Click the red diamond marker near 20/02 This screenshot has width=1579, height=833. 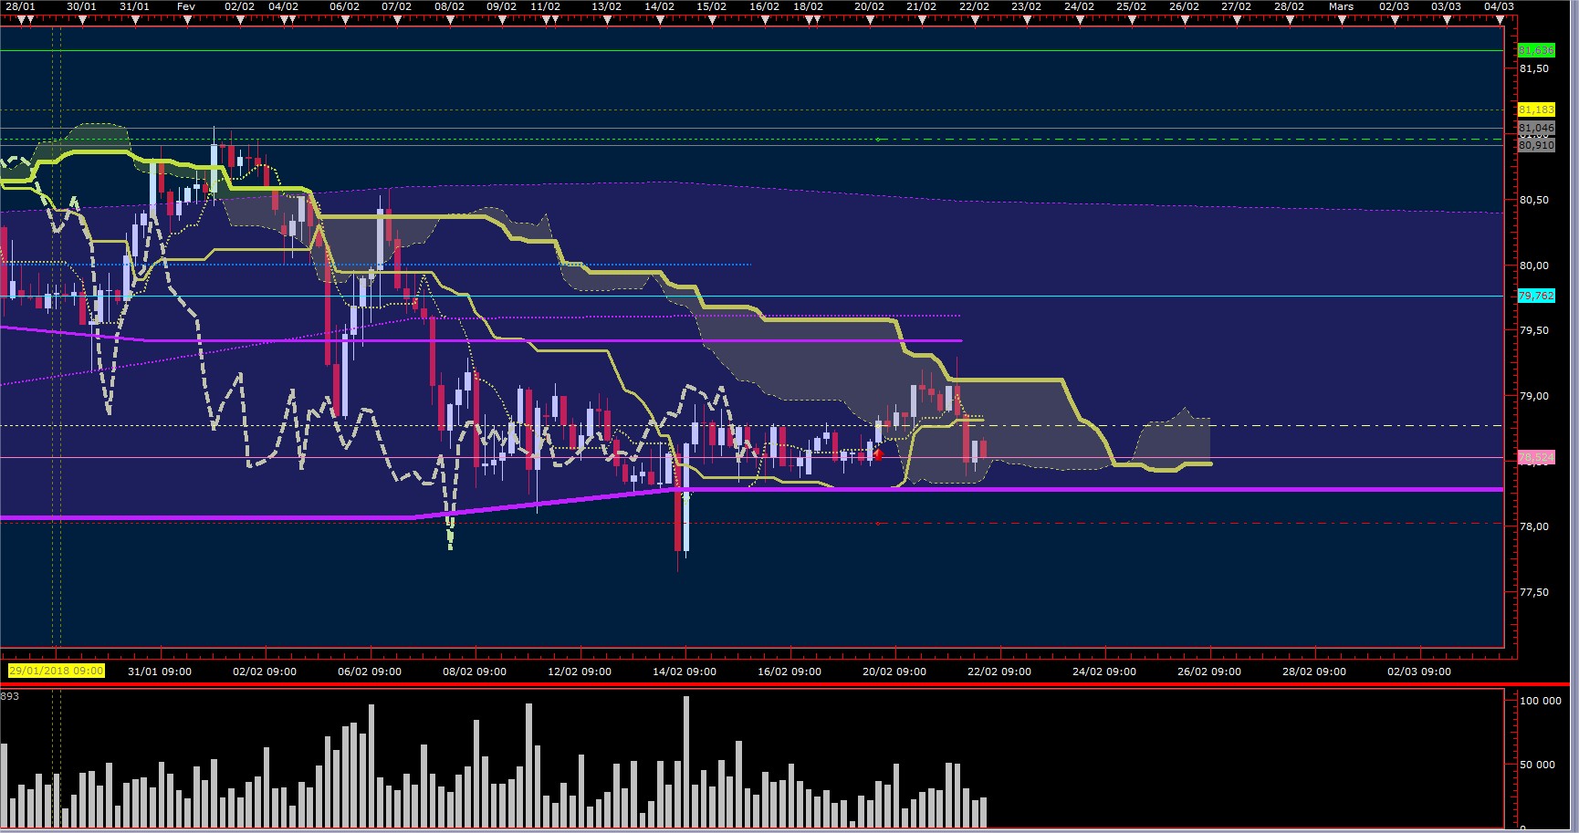click(878, 453)
